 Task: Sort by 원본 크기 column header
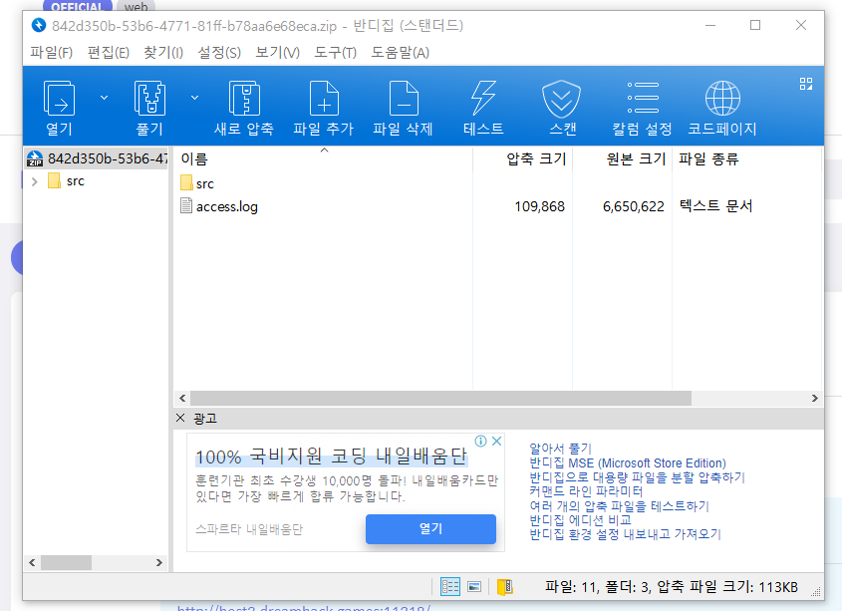click(623, 159)
